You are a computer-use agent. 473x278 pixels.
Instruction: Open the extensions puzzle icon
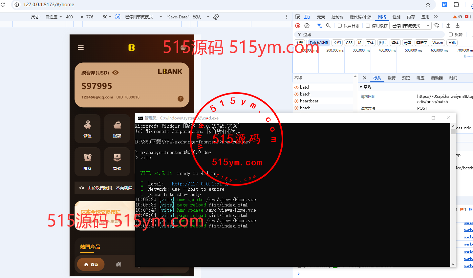[456, 5]
